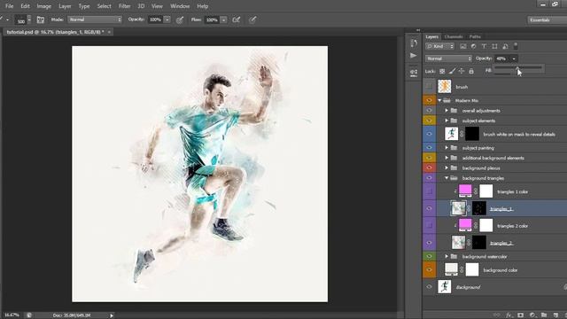Screen dimensions: 567x319
Task: Create a new group folder icon
Action: (544, 315)
